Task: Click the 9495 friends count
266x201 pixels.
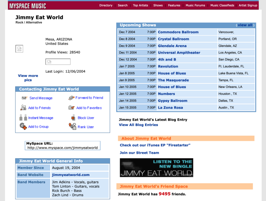Action: point(165,194)
